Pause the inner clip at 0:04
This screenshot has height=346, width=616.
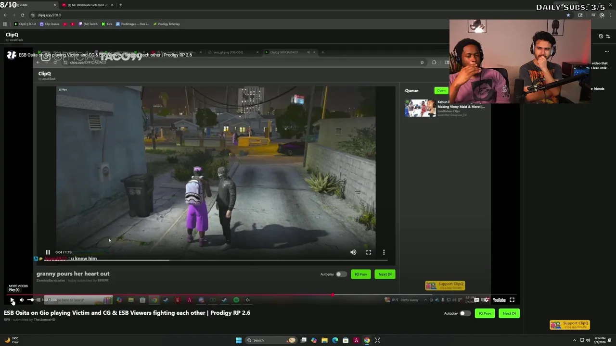(x=48, y=252)
